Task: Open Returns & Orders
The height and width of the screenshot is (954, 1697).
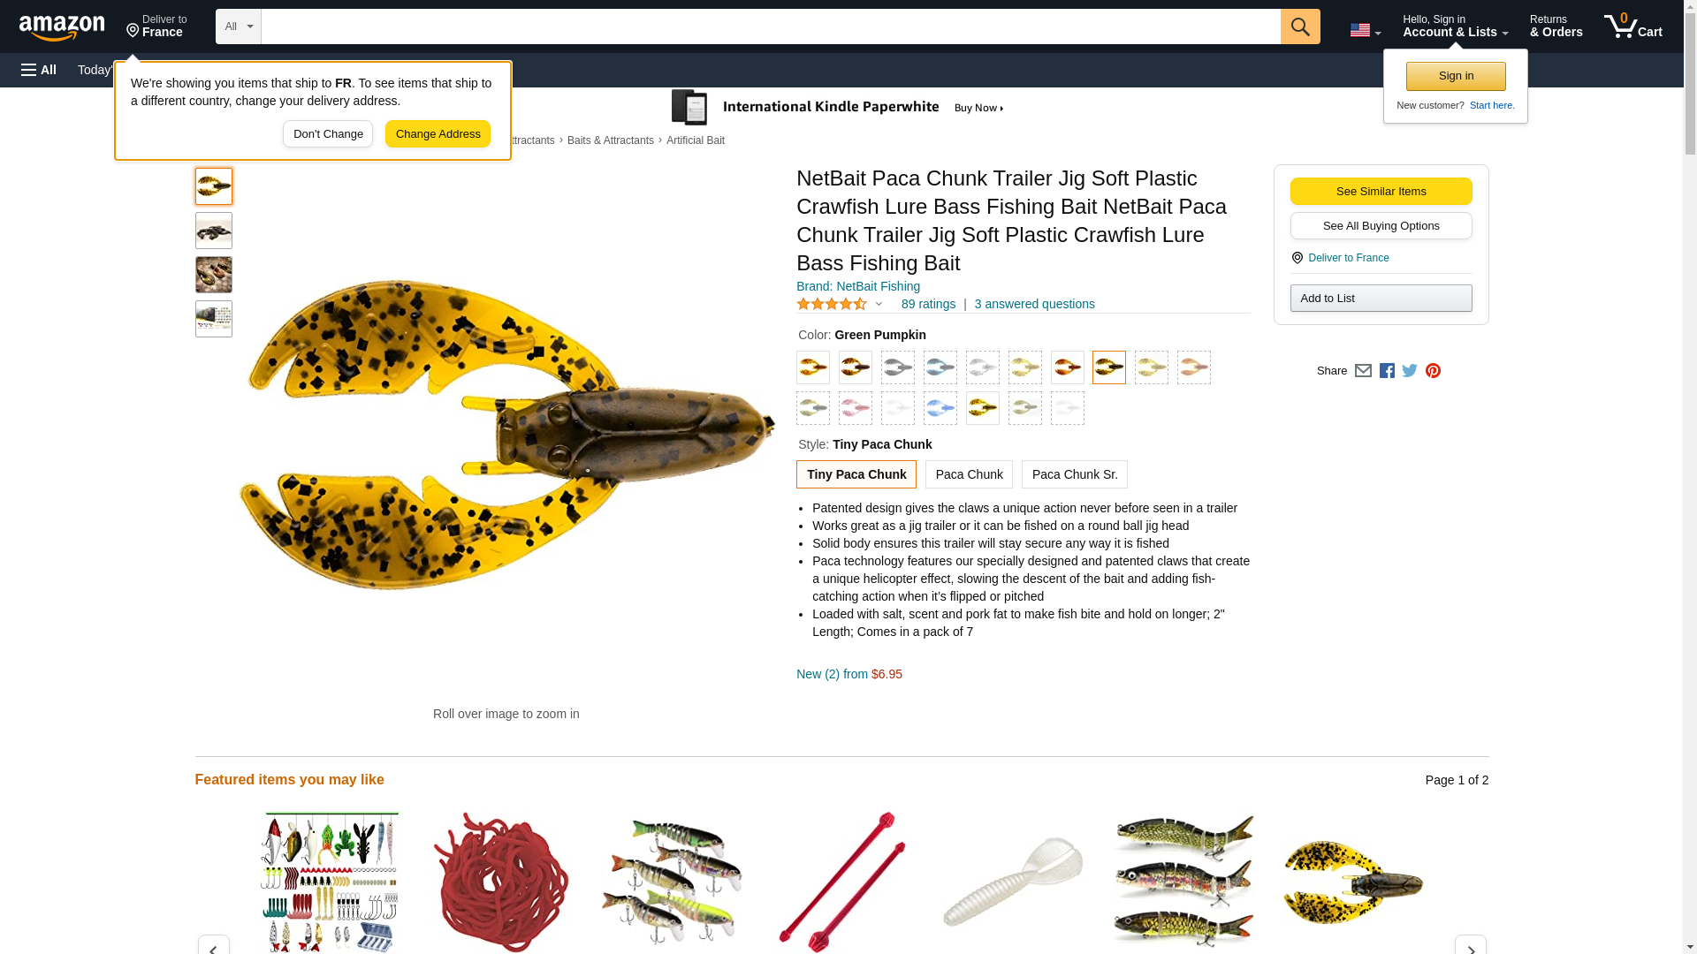Action: [x=1556, y=26]
